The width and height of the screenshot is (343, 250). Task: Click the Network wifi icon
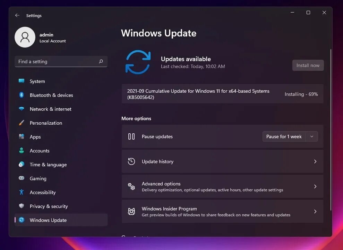[22, 109]
